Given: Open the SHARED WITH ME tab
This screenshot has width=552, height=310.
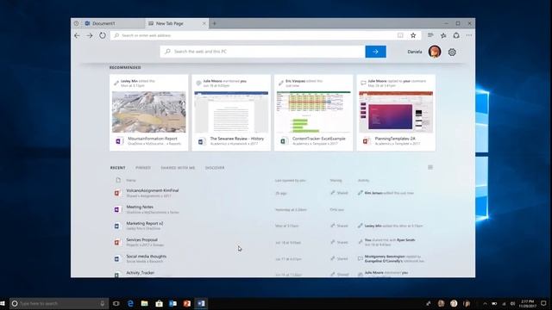Looking at the screenshot, I should click(x=178, y=168).
